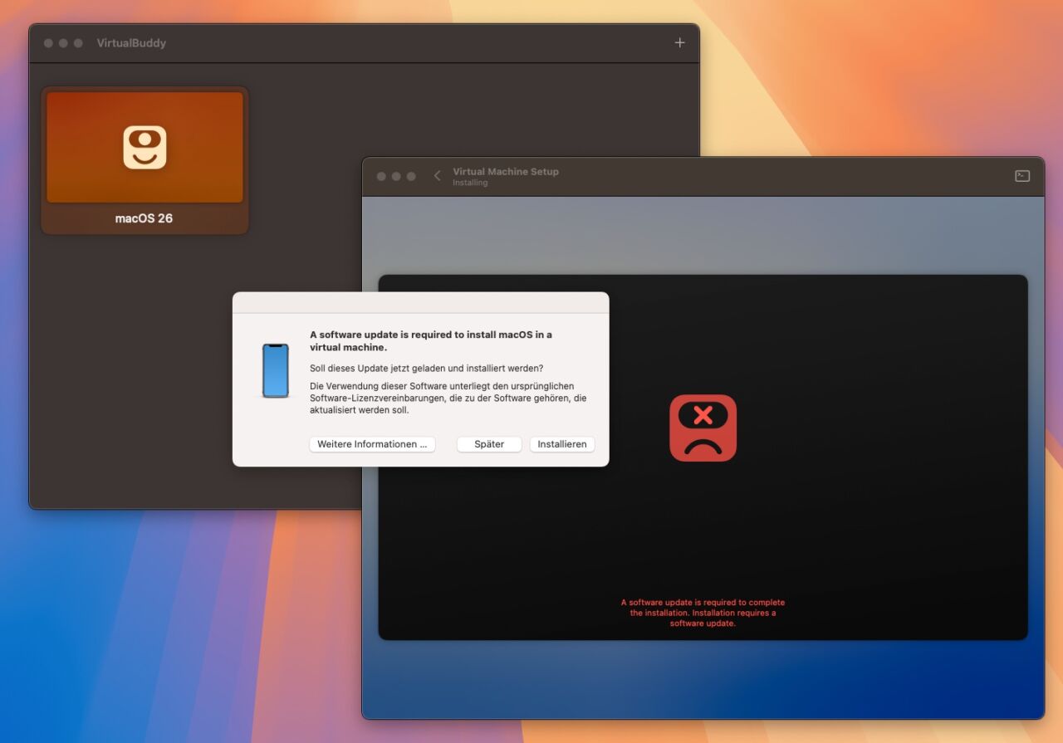This screenshot has width=1063, height=743.
Task: Minimize the Virtual Machine Setup window
Action: point(396,176)
